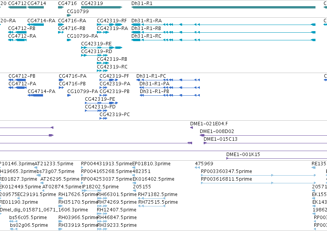Image resolution: width=327 pixels, height=231 pixels.
Task: Click the CG4716-RA transcript label
Action: click(x=72, y=21)
